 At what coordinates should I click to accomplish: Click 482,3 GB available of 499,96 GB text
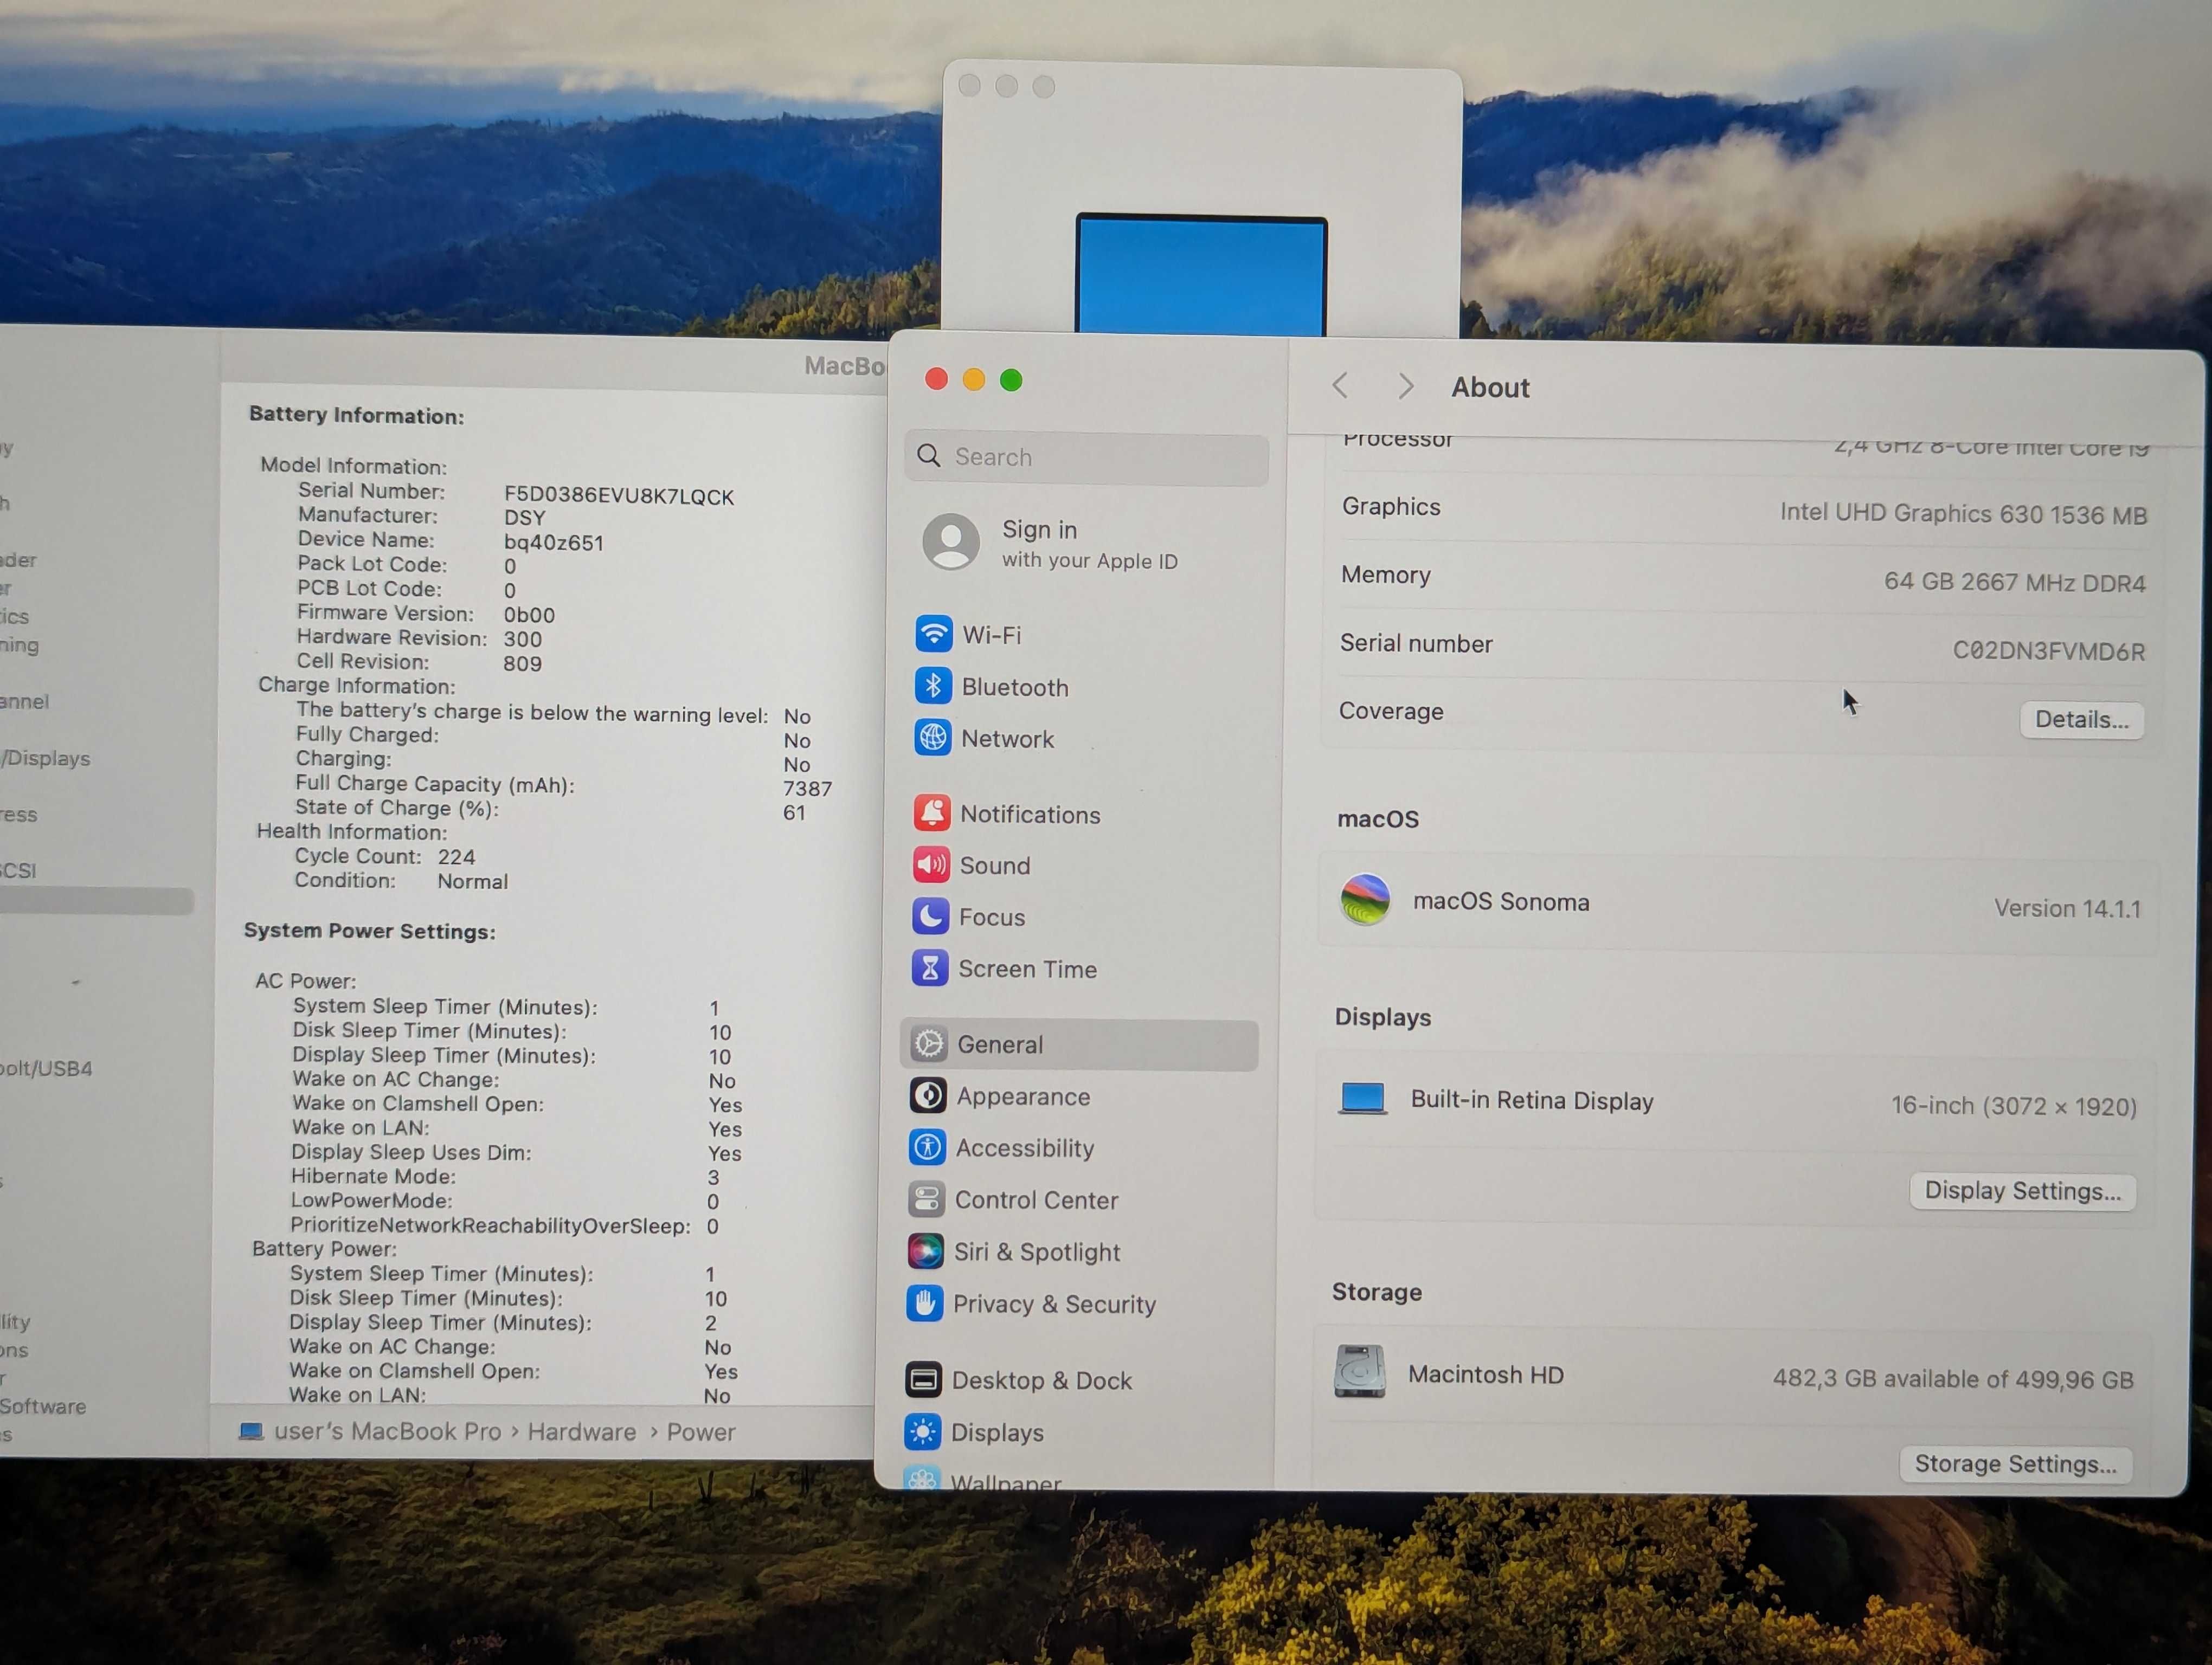click(x=1952, y=1378)
